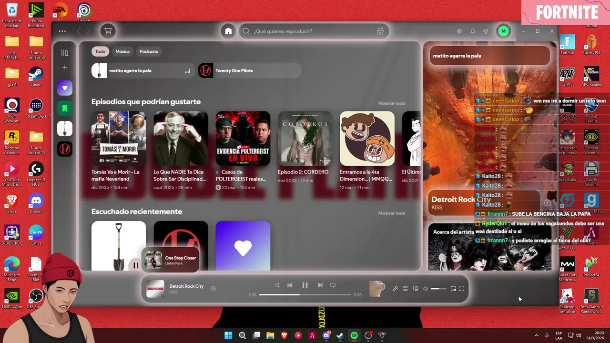Open the miniplayer icon
The height and width of the screenshot is (343, 610).
[x=453, y=289]
